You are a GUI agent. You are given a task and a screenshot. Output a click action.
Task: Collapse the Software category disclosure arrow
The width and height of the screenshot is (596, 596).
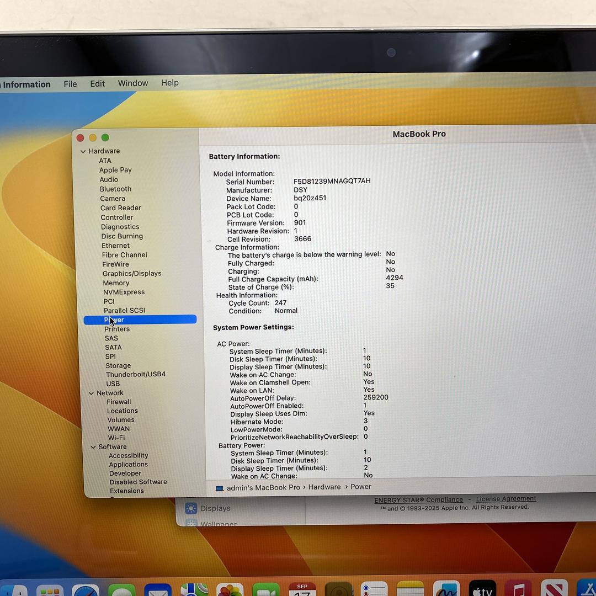[x=93, y=447]
